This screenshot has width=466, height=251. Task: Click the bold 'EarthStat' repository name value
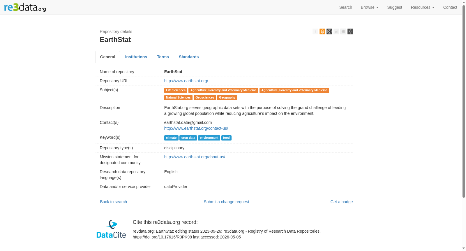(173, 72)
